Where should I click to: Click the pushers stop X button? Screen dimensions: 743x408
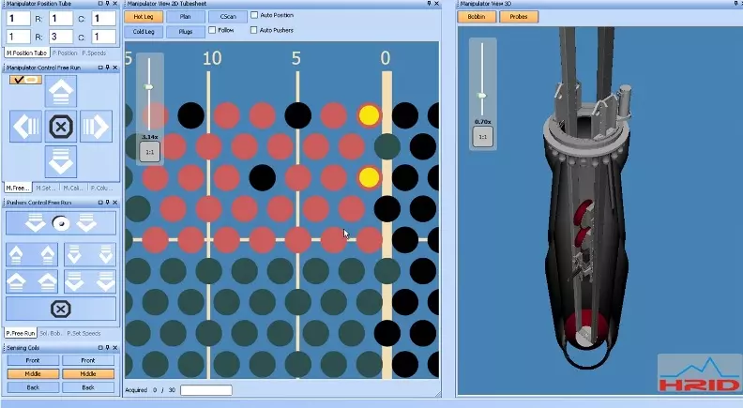(61, 309)
